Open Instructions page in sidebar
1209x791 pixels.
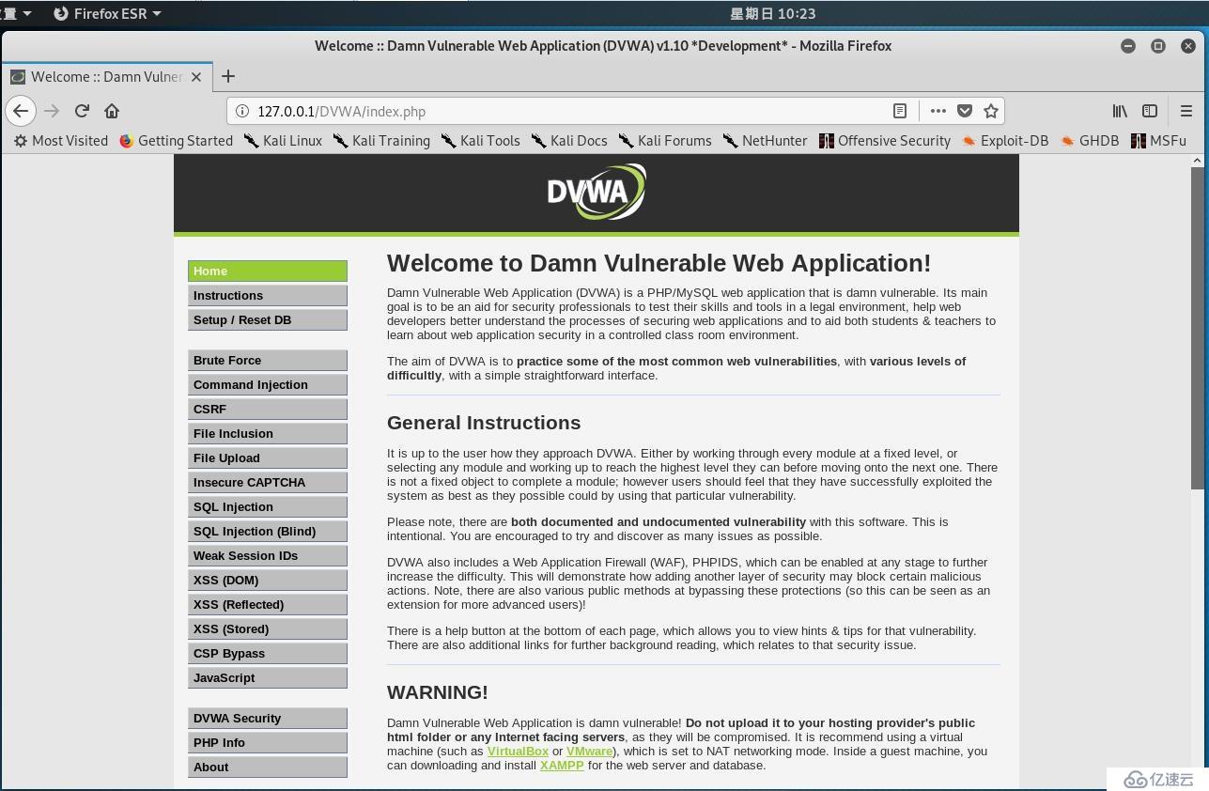(x=268, y=295)
